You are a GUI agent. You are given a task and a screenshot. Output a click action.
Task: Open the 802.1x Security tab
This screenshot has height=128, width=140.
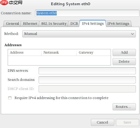click(54, 24)
